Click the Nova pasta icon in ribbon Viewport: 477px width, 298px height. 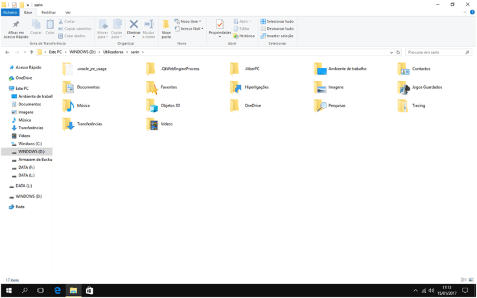coord(167,26)
